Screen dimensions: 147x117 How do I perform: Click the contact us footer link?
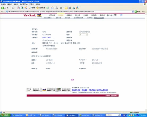(92, 90)
